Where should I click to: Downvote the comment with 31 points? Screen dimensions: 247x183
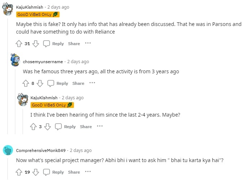click(36, 44)
